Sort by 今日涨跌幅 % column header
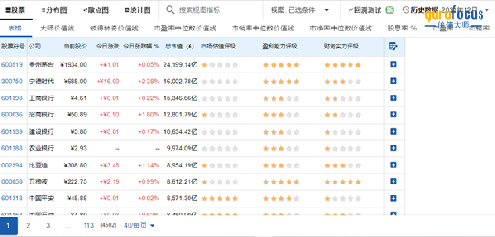This screenshot has width=495, height=237. click(141, 47)
